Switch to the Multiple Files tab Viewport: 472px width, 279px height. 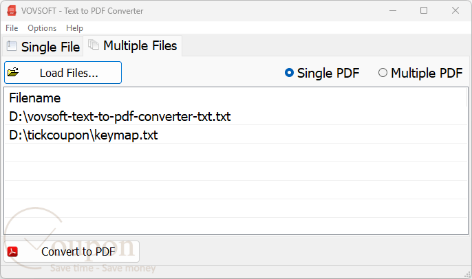point(133,45)
